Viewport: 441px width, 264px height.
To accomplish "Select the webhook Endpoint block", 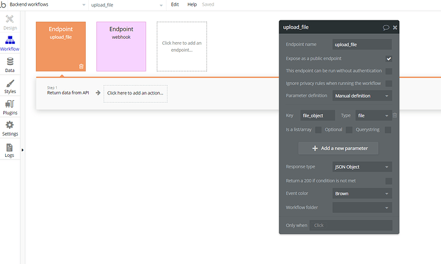I will click(x=121, y=47).
